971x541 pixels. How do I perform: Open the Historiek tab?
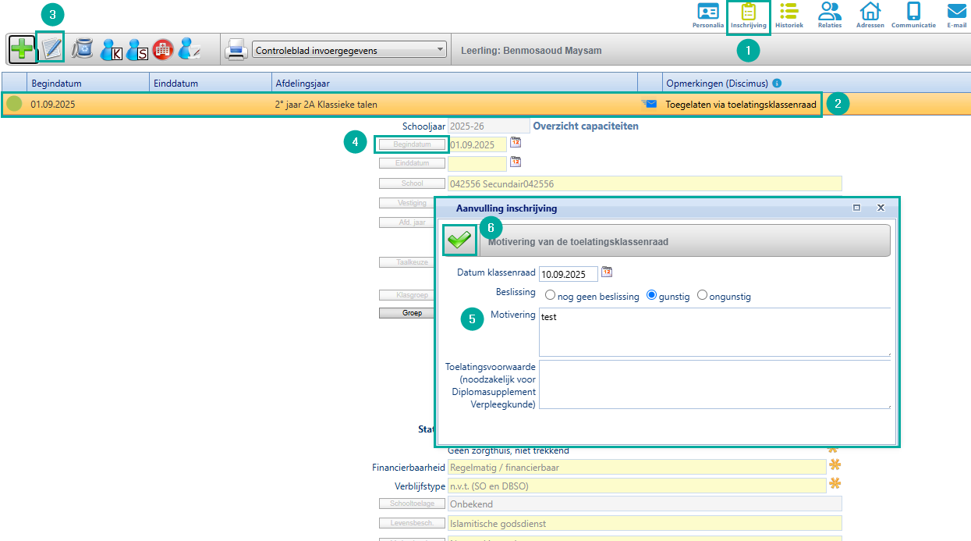tap(788, 16)
